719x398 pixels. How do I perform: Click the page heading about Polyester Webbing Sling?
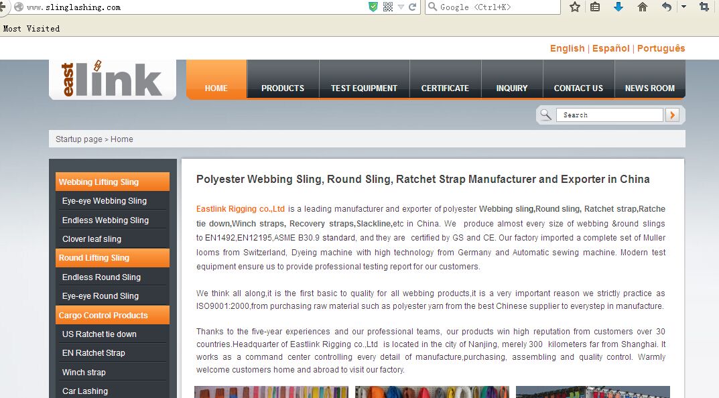(x=423, y=179)
